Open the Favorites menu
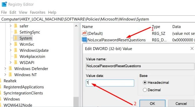 [38, 12]
